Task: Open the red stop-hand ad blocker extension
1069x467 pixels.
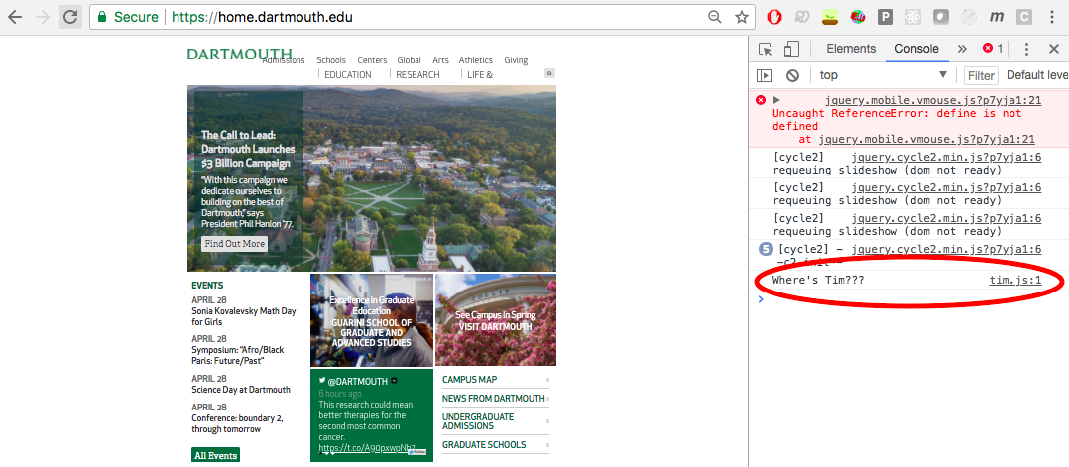Action: coord(773,17)
